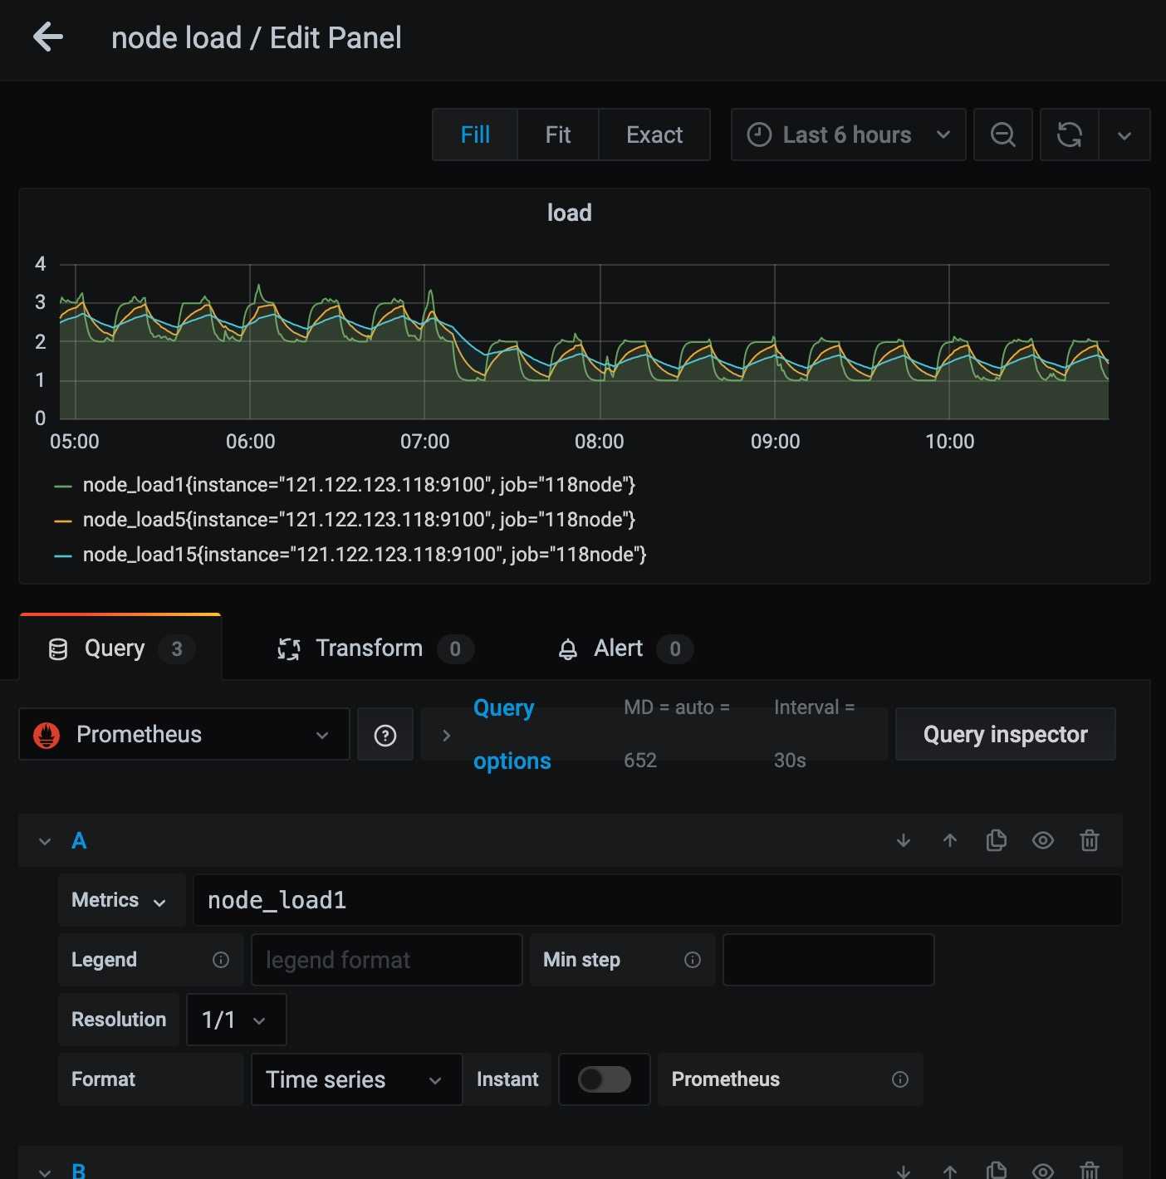Delete query A with trash icon

coord(1090,841)
